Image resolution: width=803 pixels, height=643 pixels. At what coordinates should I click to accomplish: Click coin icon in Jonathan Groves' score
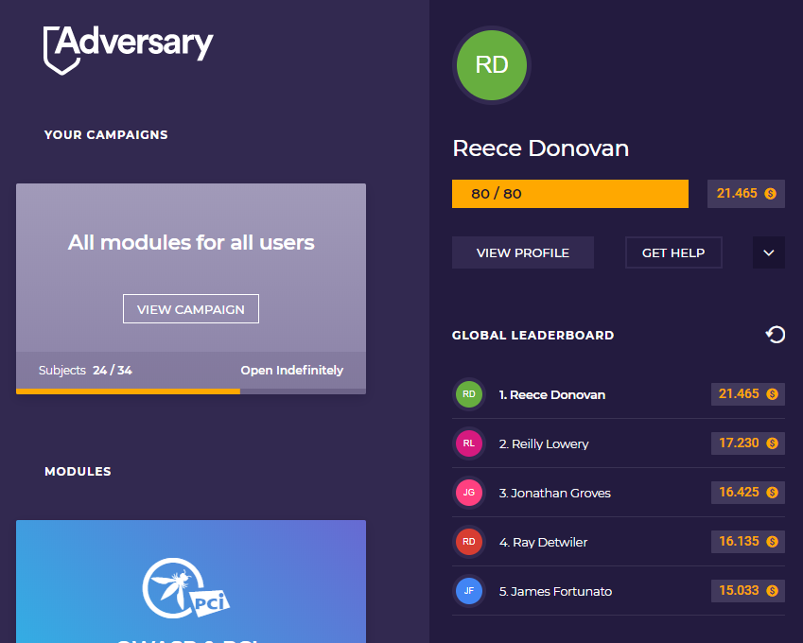tap(773, 493)
